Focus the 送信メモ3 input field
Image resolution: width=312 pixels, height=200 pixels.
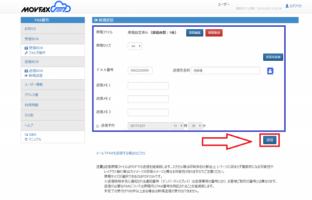coord(148,112)
